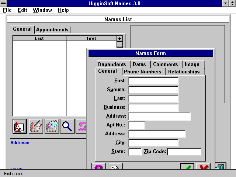
Task: Click the exit door icon at bottom right
Action: coord(220,167)
